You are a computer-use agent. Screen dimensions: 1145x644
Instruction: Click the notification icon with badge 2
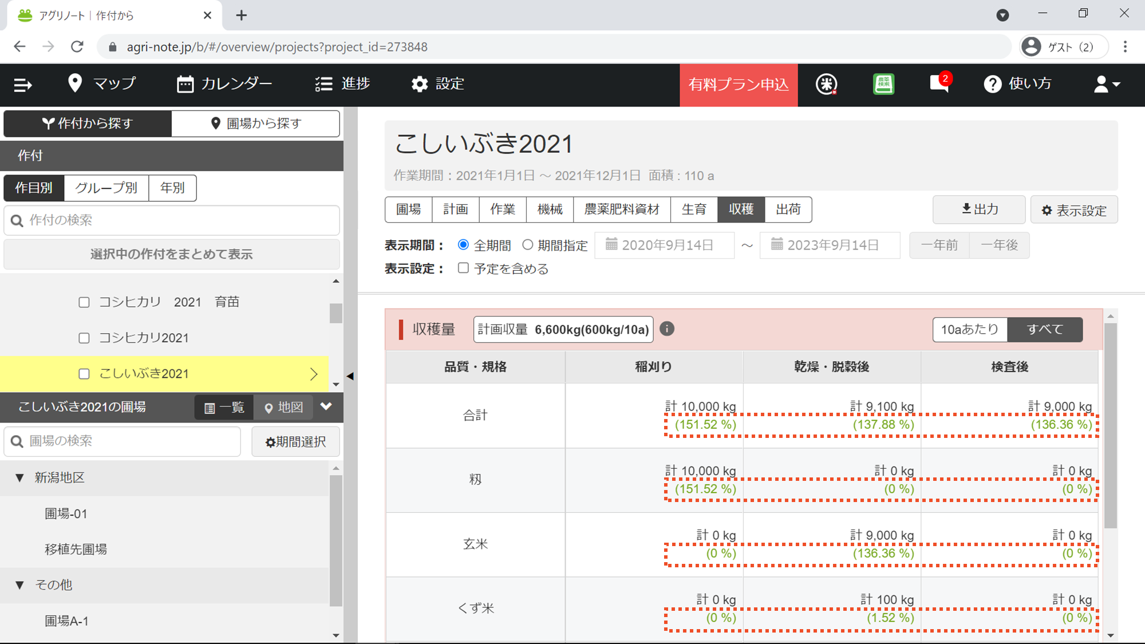(939, 84)
